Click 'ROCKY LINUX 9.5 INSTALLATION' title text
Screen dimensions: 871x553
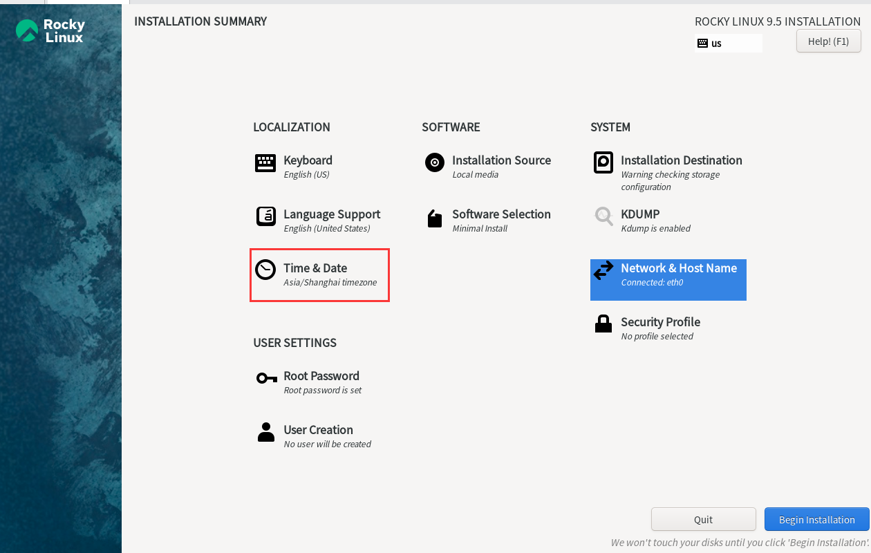point(778,21)
